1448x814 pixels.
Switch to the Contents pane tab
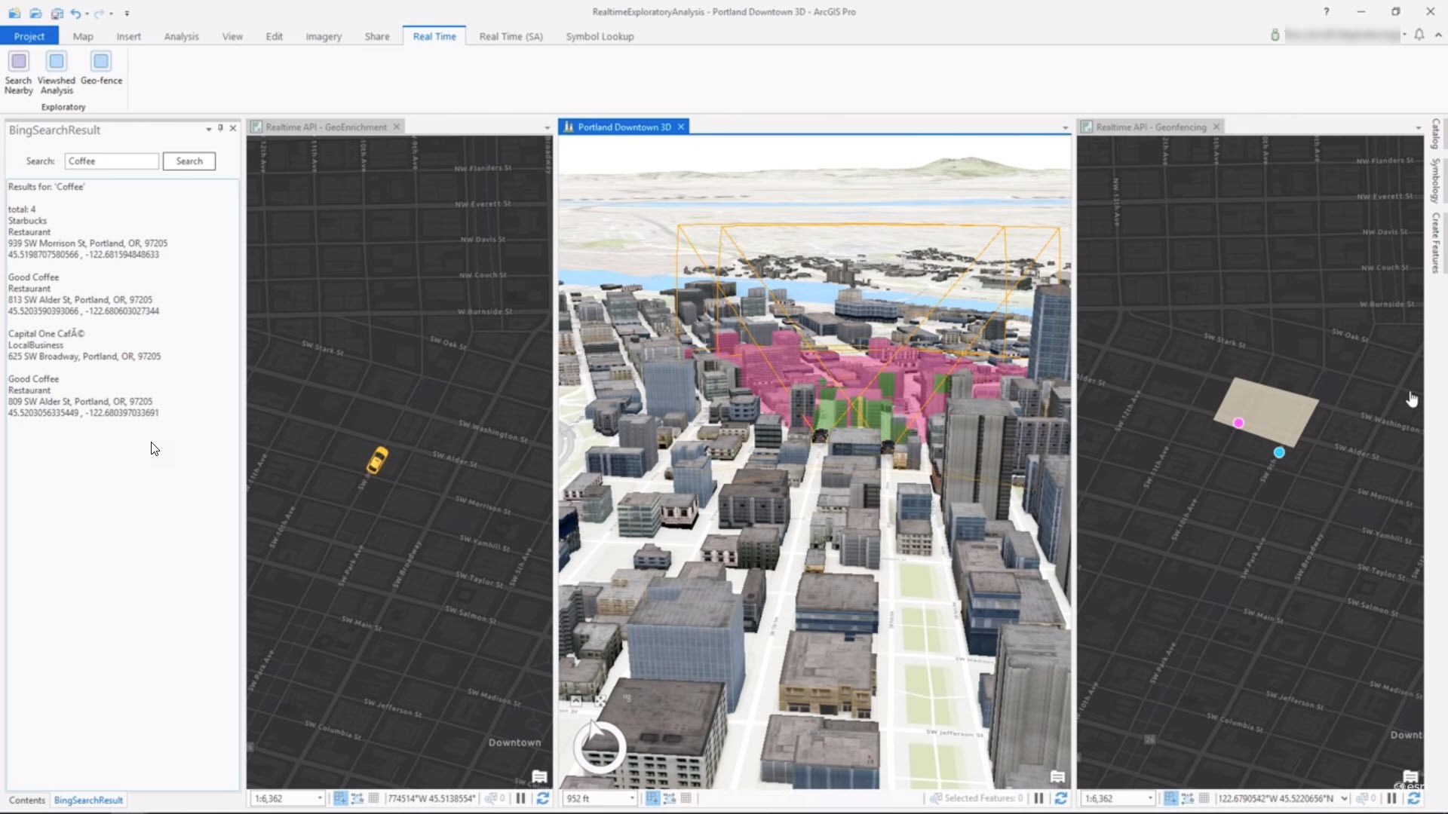tap(27, 800)
